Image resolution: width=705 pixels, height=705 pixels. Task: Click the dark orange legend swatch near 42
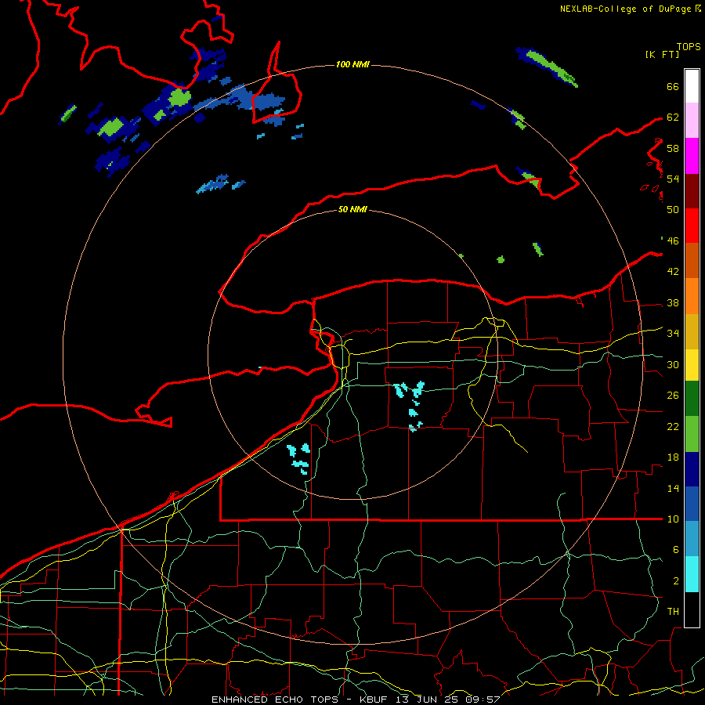[692, 261]
